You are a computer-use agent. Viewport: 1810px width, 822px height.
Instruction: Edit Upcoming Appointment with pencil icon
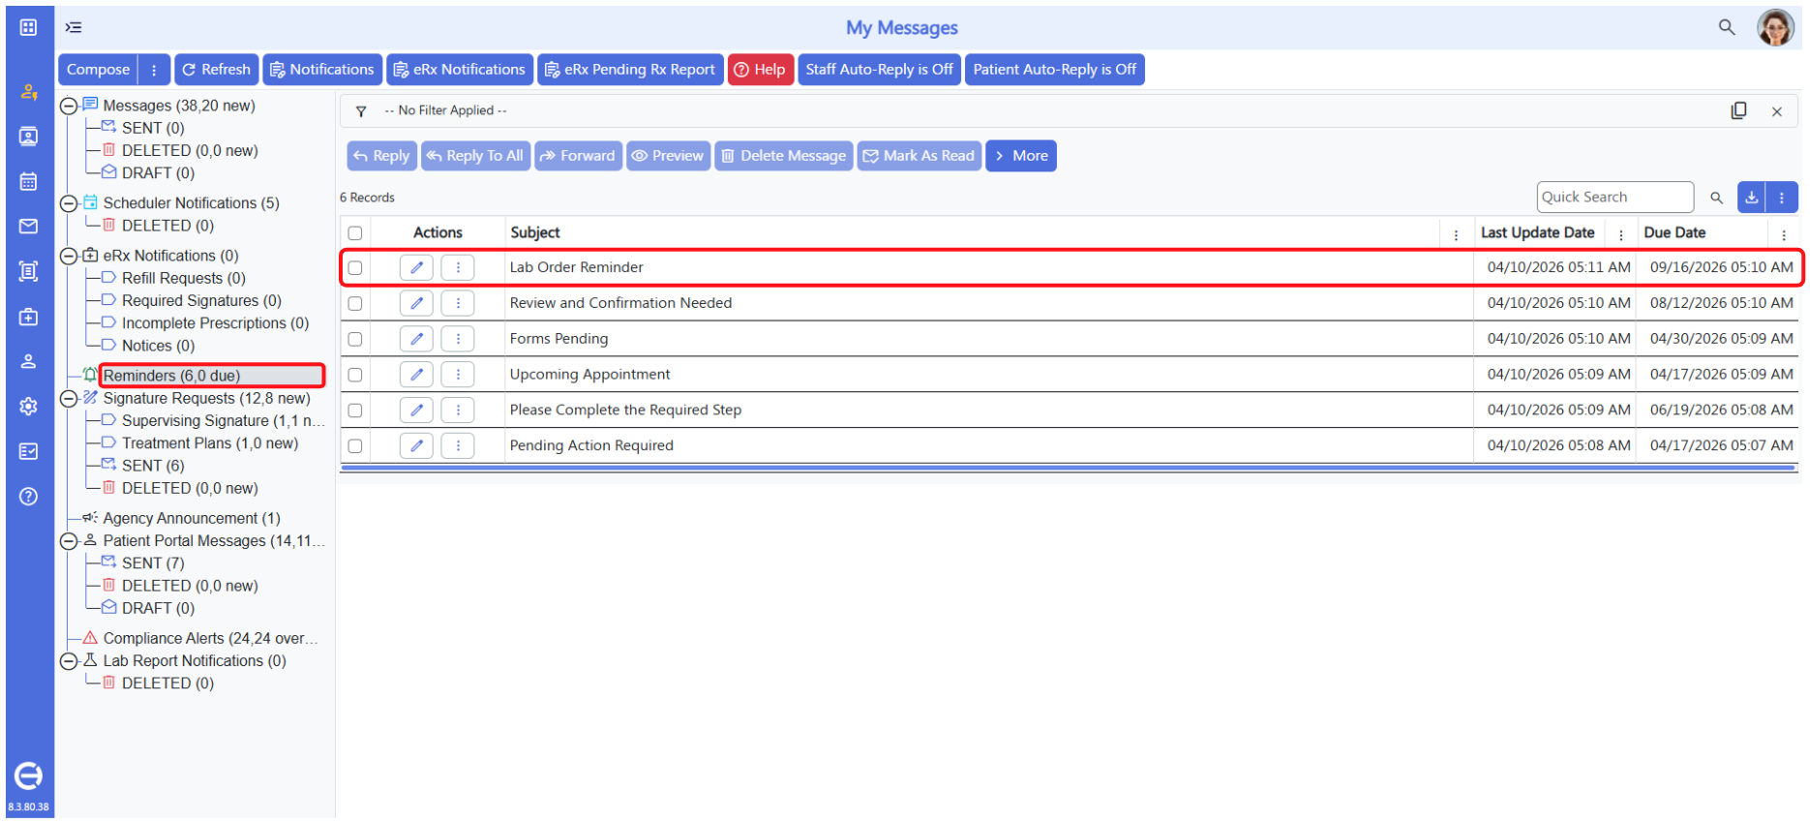[x=416, y=374]
